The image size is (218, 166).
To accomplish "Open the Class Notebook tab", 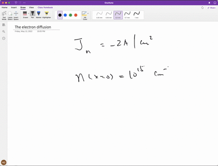I will pyautogui.click(x=45, y=7).
